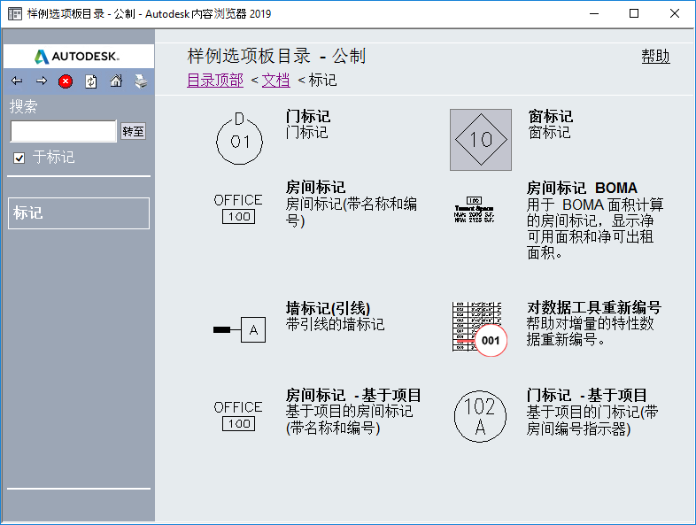Click the 房间标记 bold title text
The width and height of the screenshot is (696, 525).
[x=315, y=188]
